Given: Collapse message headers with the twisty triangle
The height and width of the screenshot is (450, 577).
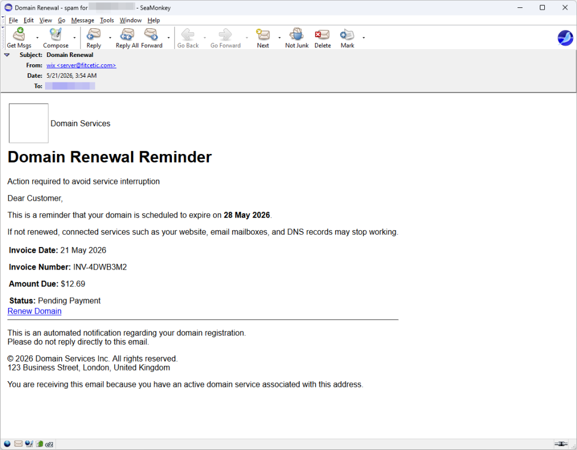Looking at the screenshot, I should click(x=7, y=55).
